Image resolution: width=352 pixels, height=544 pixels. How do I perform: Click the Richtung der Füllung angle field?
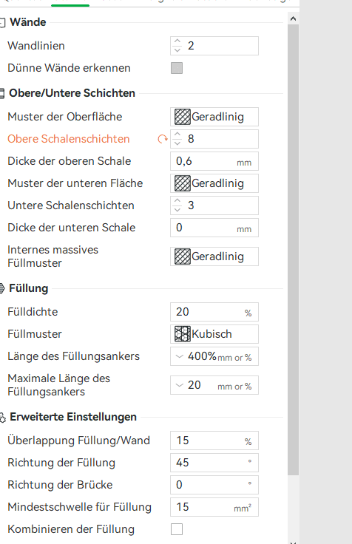click(x=214, y=463)
